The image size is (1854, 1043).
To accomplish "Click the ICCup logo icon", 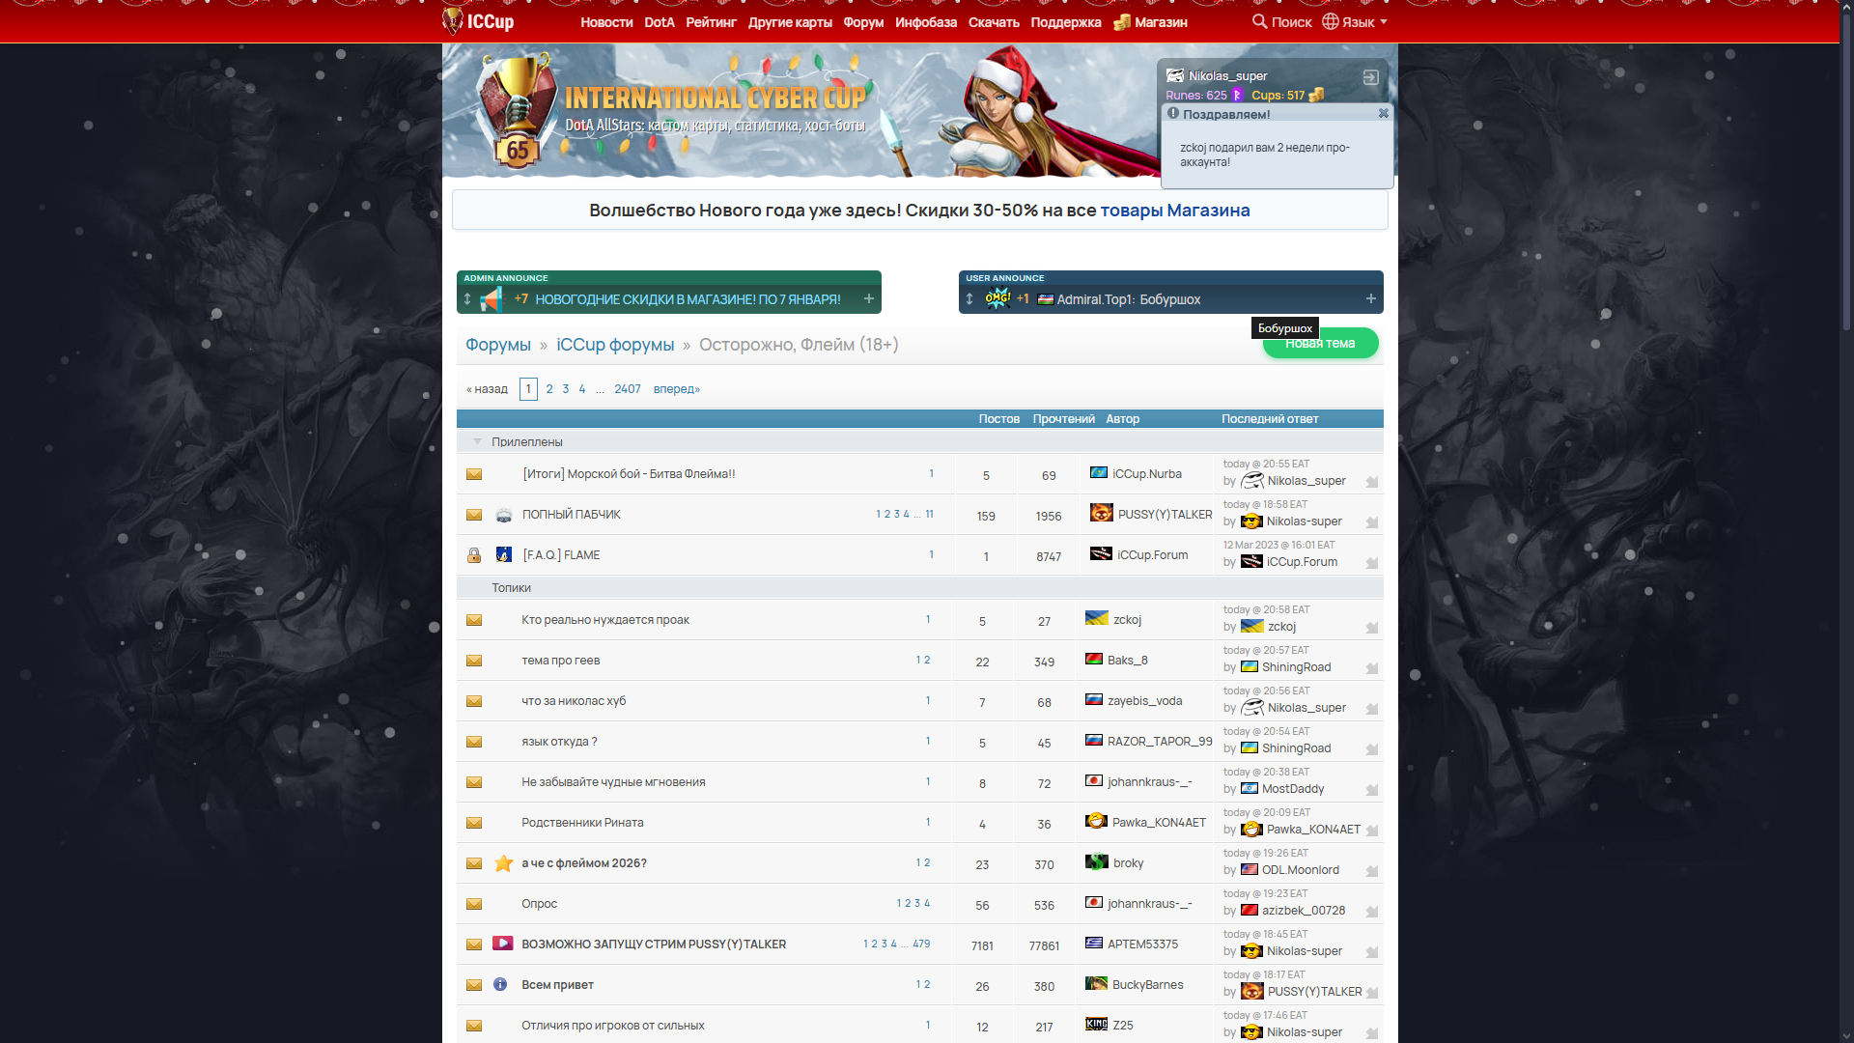I will point(452,21).
